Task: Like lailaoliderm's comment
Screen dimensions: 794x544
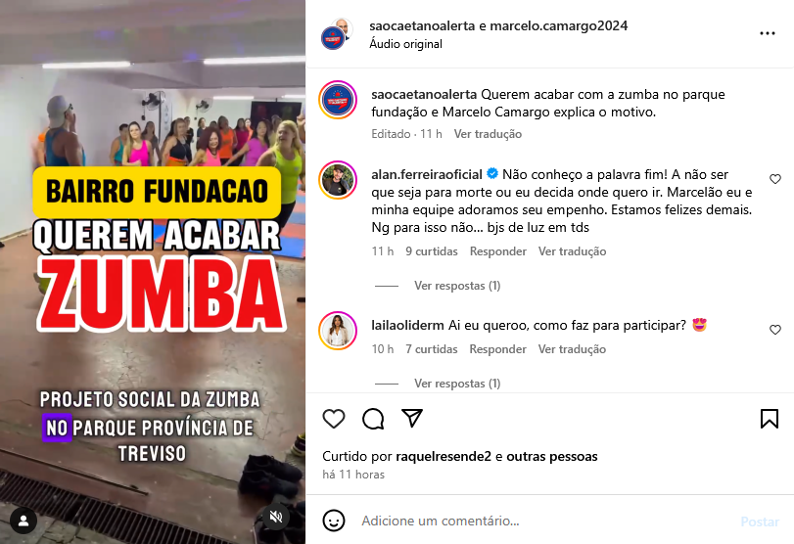Action: click(775, 330)
